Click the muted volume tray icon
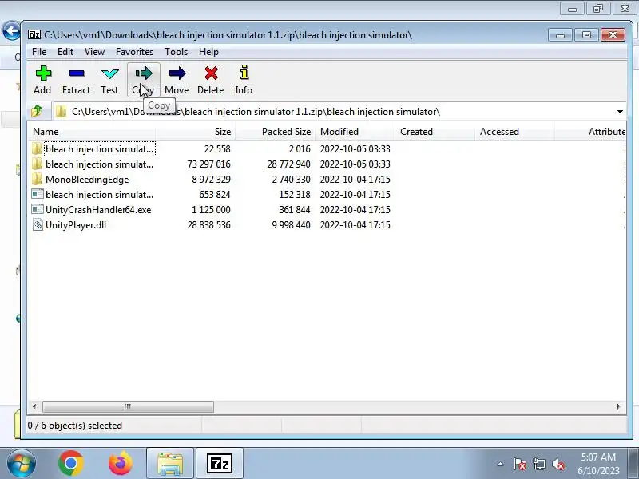Screen dimensions: 639x479 558,464
